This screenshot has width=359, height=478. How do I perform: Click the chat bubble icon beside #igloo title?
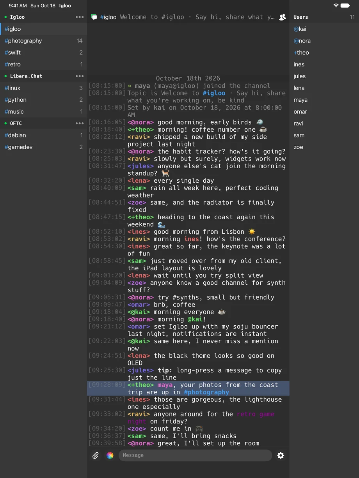coord(94,17)
